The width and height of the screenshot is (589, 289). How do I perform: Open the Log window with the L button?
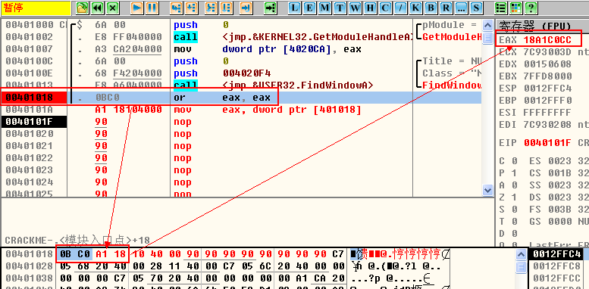click(295, 8)
